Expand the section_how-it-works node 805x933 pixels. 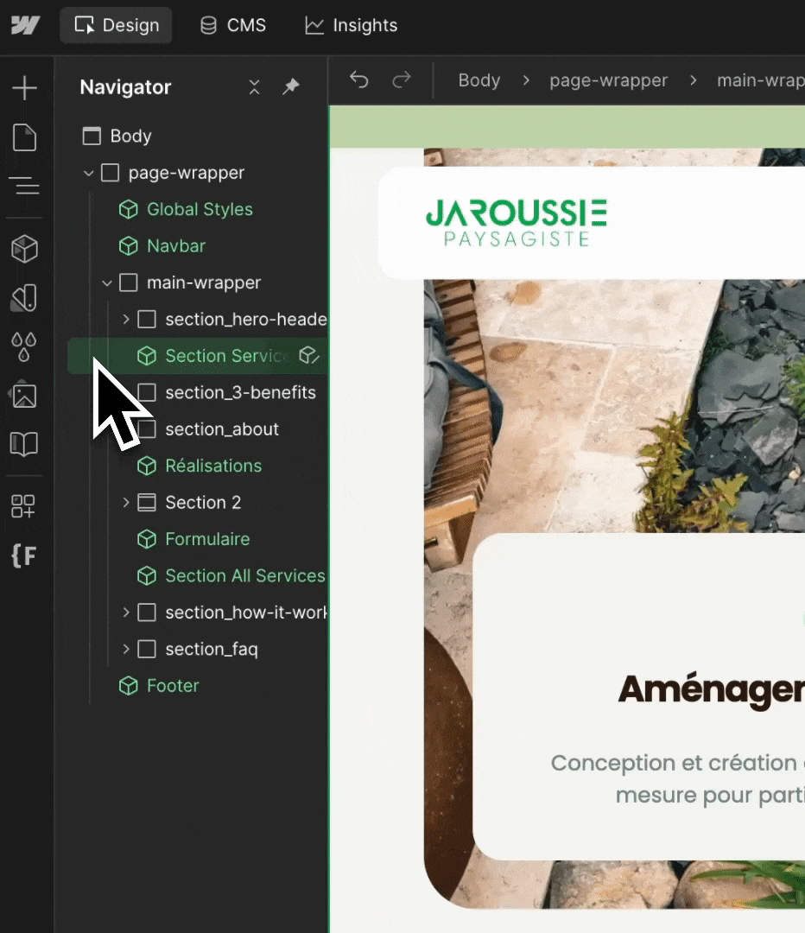click(x=125, y=612)
